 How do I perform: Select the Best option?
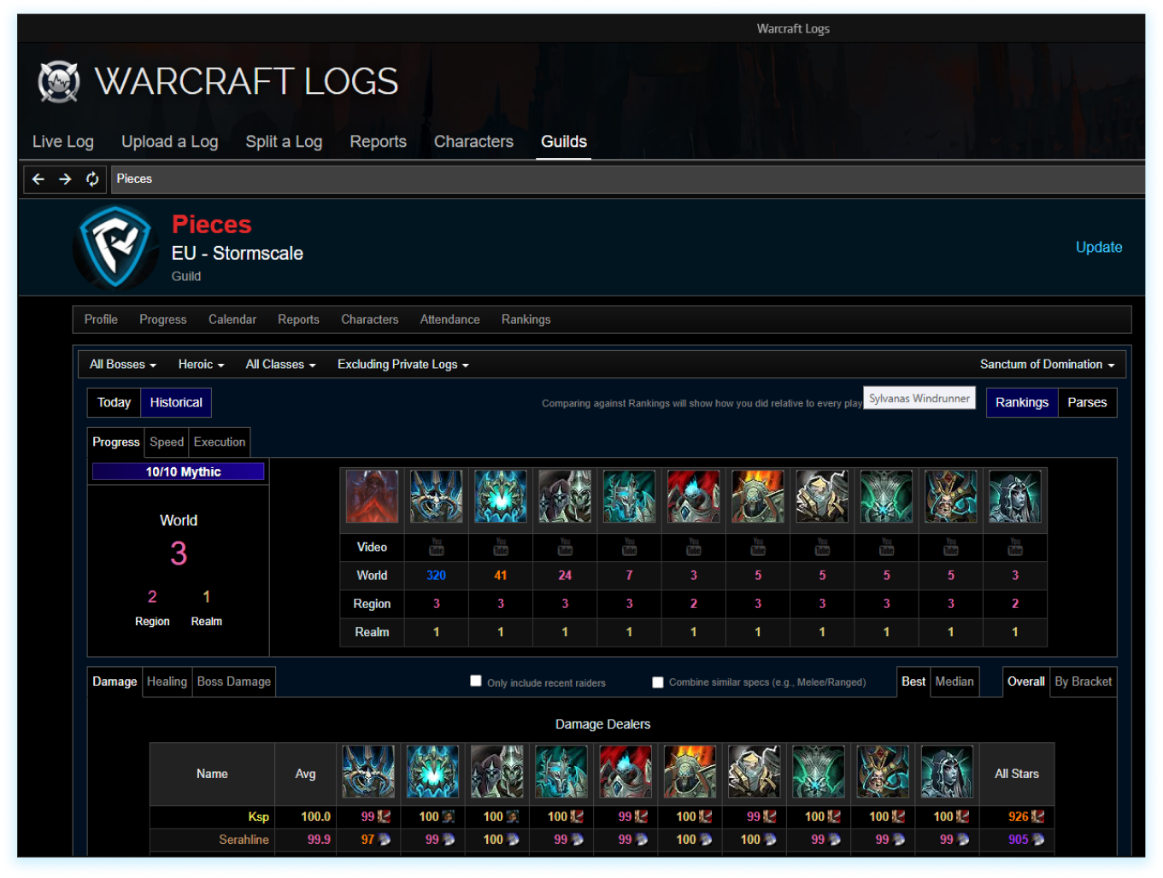[913, 682]
